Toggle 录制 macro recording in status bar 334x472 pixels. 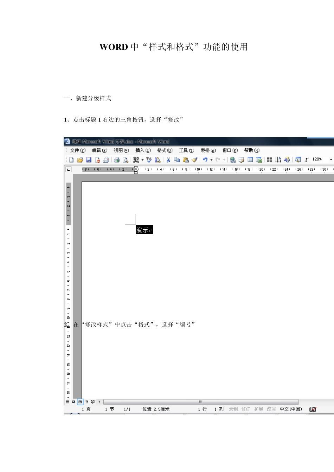tap(233, 409)
